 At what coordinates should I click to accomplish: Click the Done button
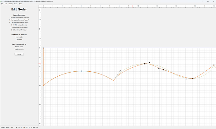(x=19, y=54)
